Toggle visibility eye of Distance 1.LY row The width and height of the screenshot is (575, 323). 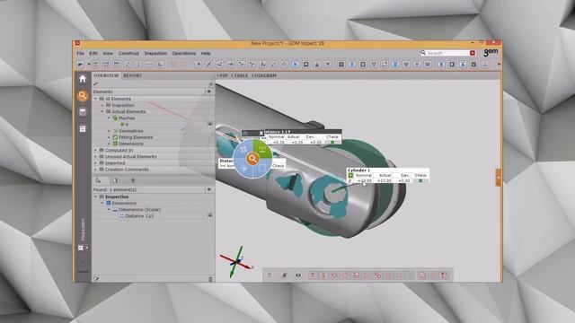pyautogui.click(x=209, y=216)
